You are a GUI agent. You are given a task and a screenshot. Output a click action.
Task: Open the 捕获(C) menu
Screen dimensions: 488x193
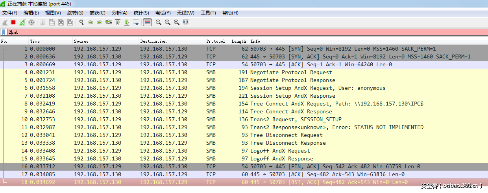[x=97, y=13]
